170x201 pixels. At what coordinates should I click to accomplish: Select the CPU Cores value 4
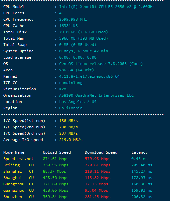tap(60, 13)
